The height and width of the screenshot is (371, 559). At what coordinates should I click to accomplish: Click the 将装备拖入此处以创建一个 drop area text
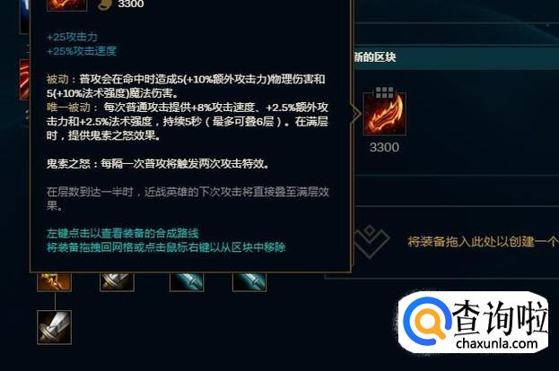[x=483, y=242]
